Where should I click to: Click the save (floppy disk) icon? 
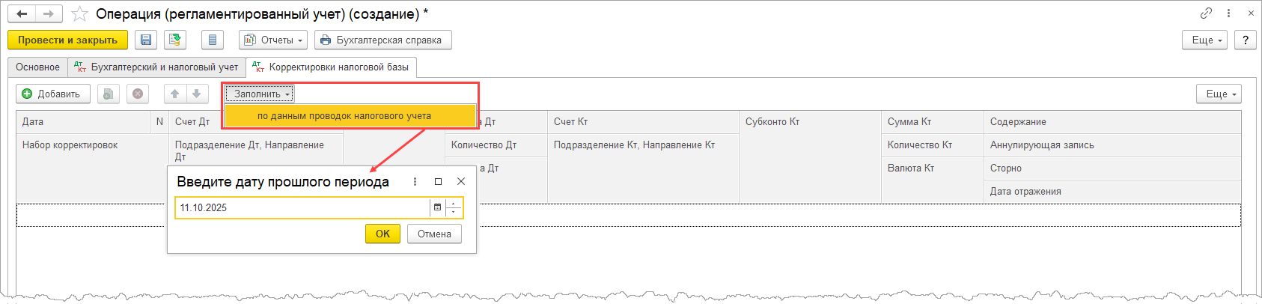point(146,40)
